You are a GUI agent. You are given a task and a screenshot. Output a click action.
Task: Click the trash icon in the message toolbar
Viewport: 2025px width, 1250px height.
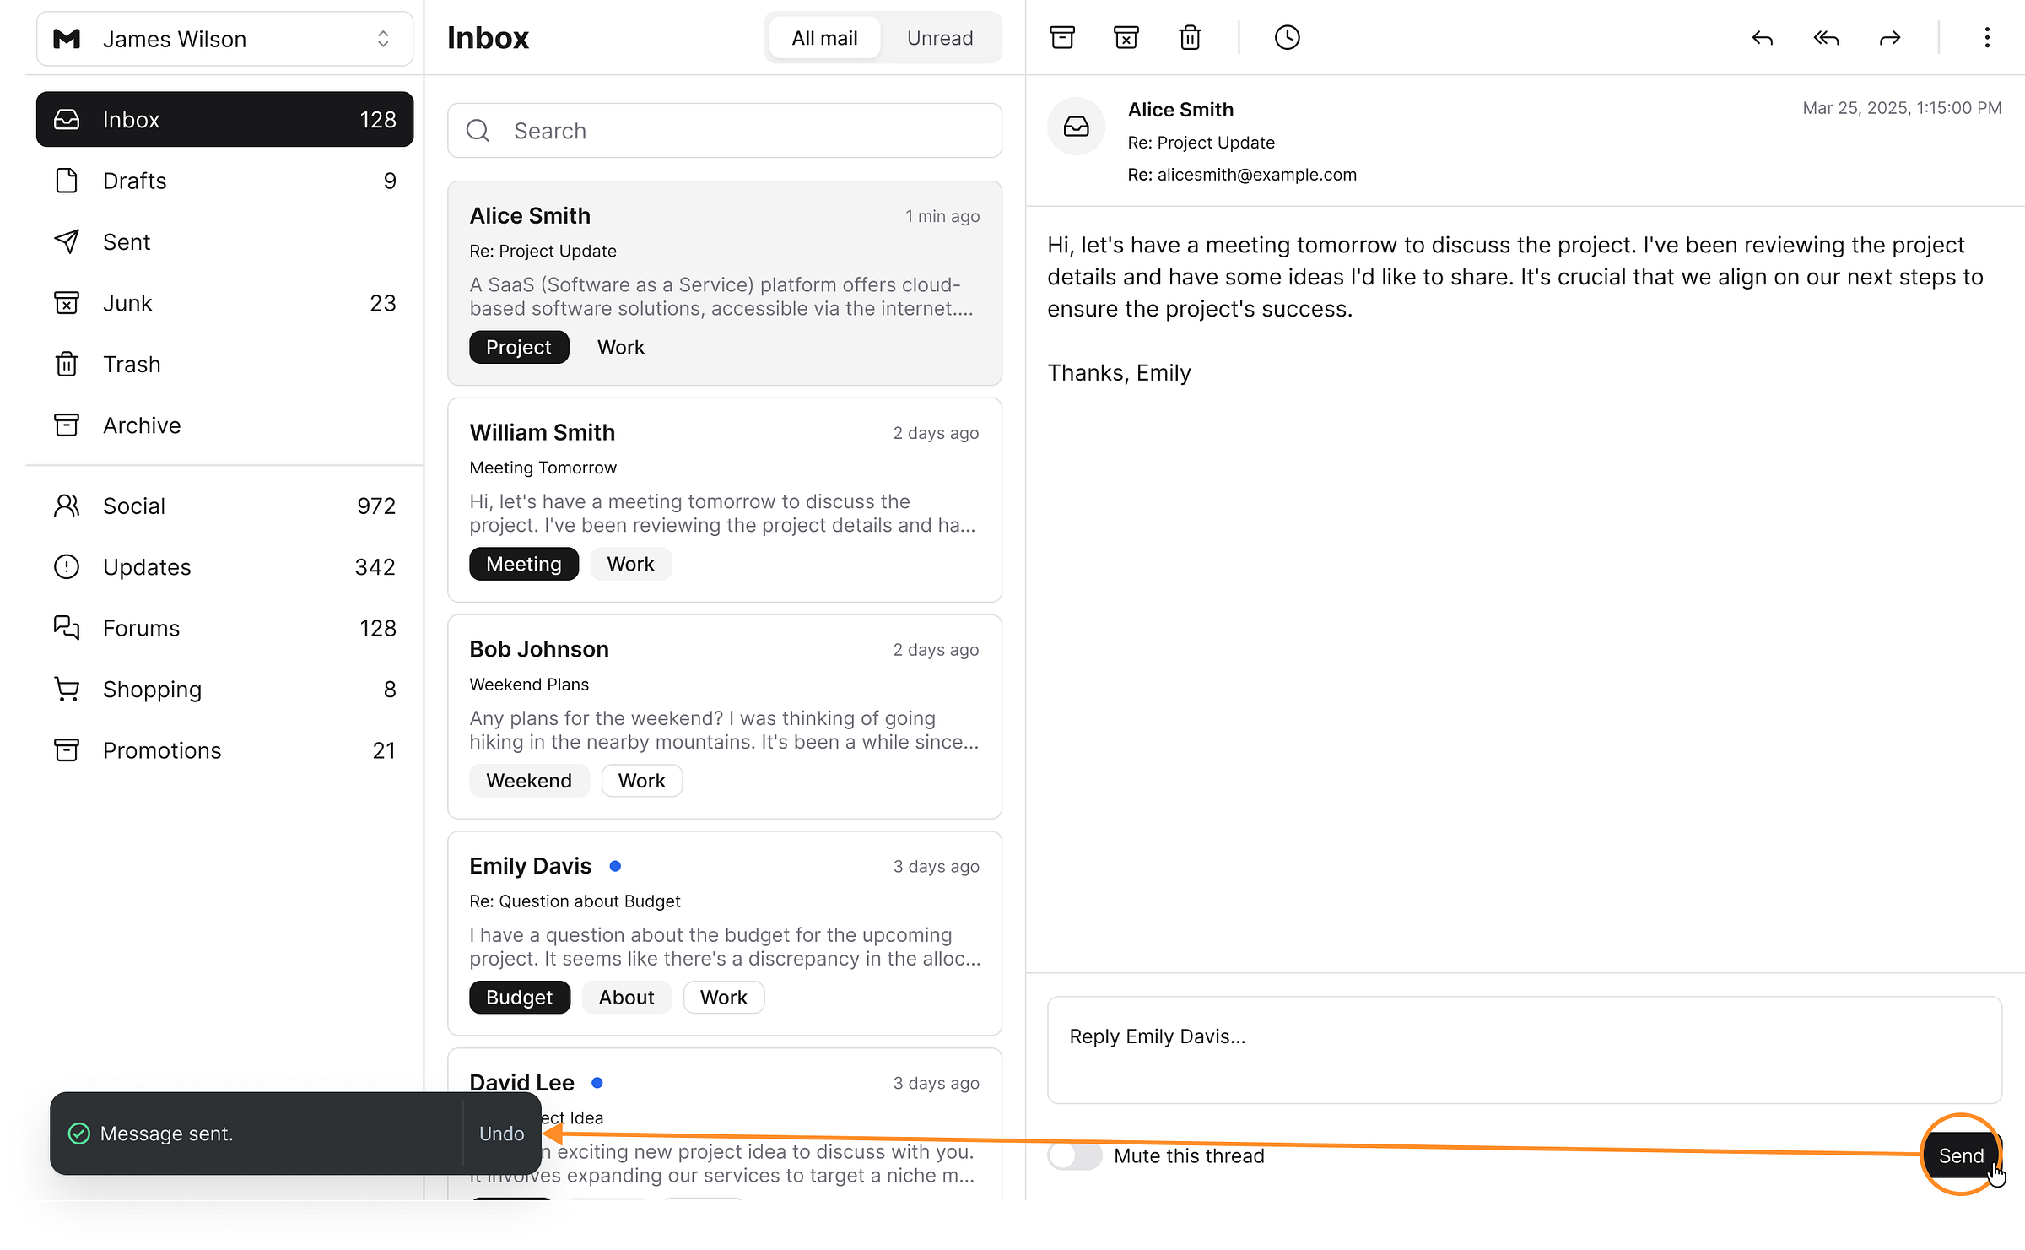tap(1190, 38)
